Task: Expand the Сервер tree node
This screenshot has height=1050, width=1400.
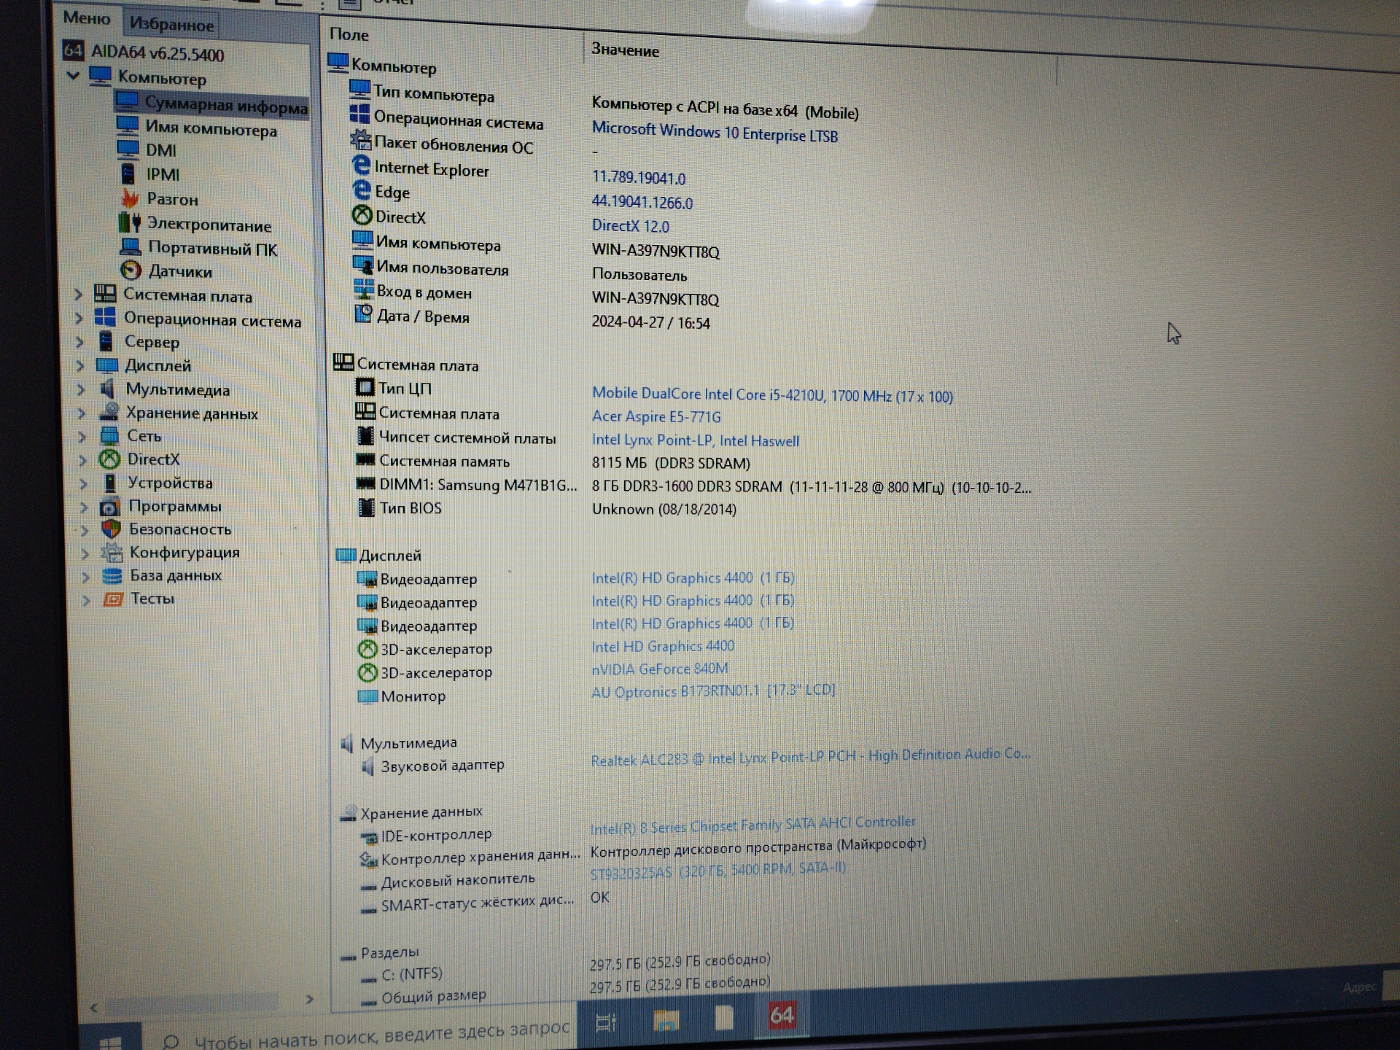Action: (79, 341)
